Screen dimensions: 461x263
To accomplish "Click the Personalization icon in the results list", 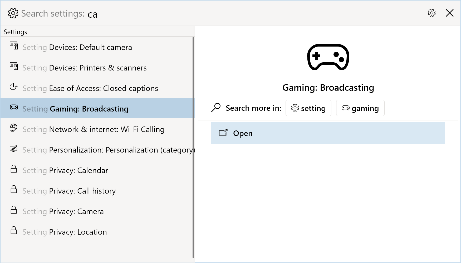I will click(14, 149).
